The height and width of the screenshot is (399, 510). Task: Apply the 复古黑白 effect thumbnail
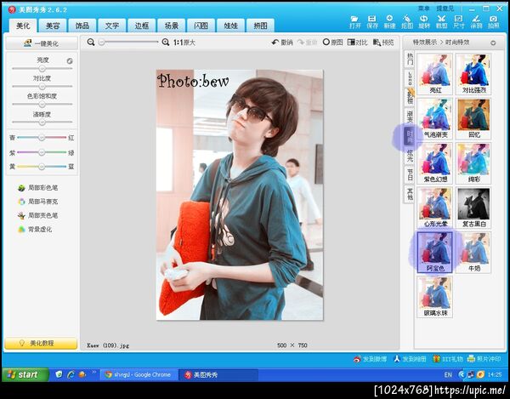click(473, 208)
